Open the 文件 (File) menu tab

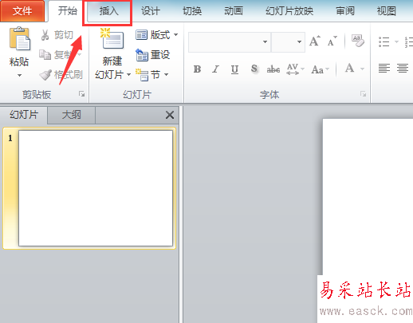[x=22, y=11]
